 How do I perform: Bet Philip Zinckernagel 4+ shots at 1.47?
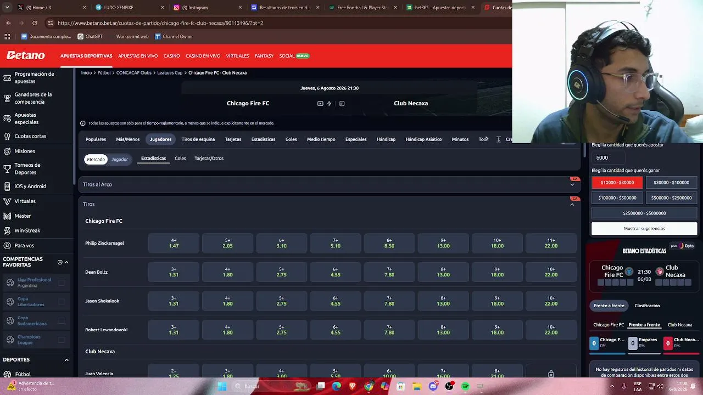tap(174, 243)
